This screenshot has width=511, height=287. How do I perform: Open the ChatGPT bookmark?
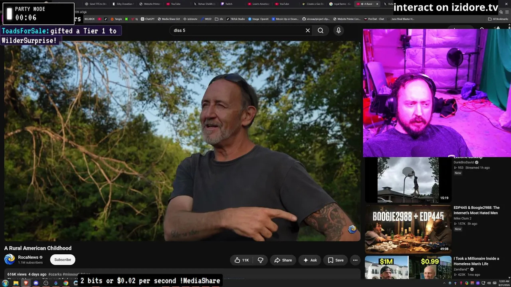click(148, 19)
